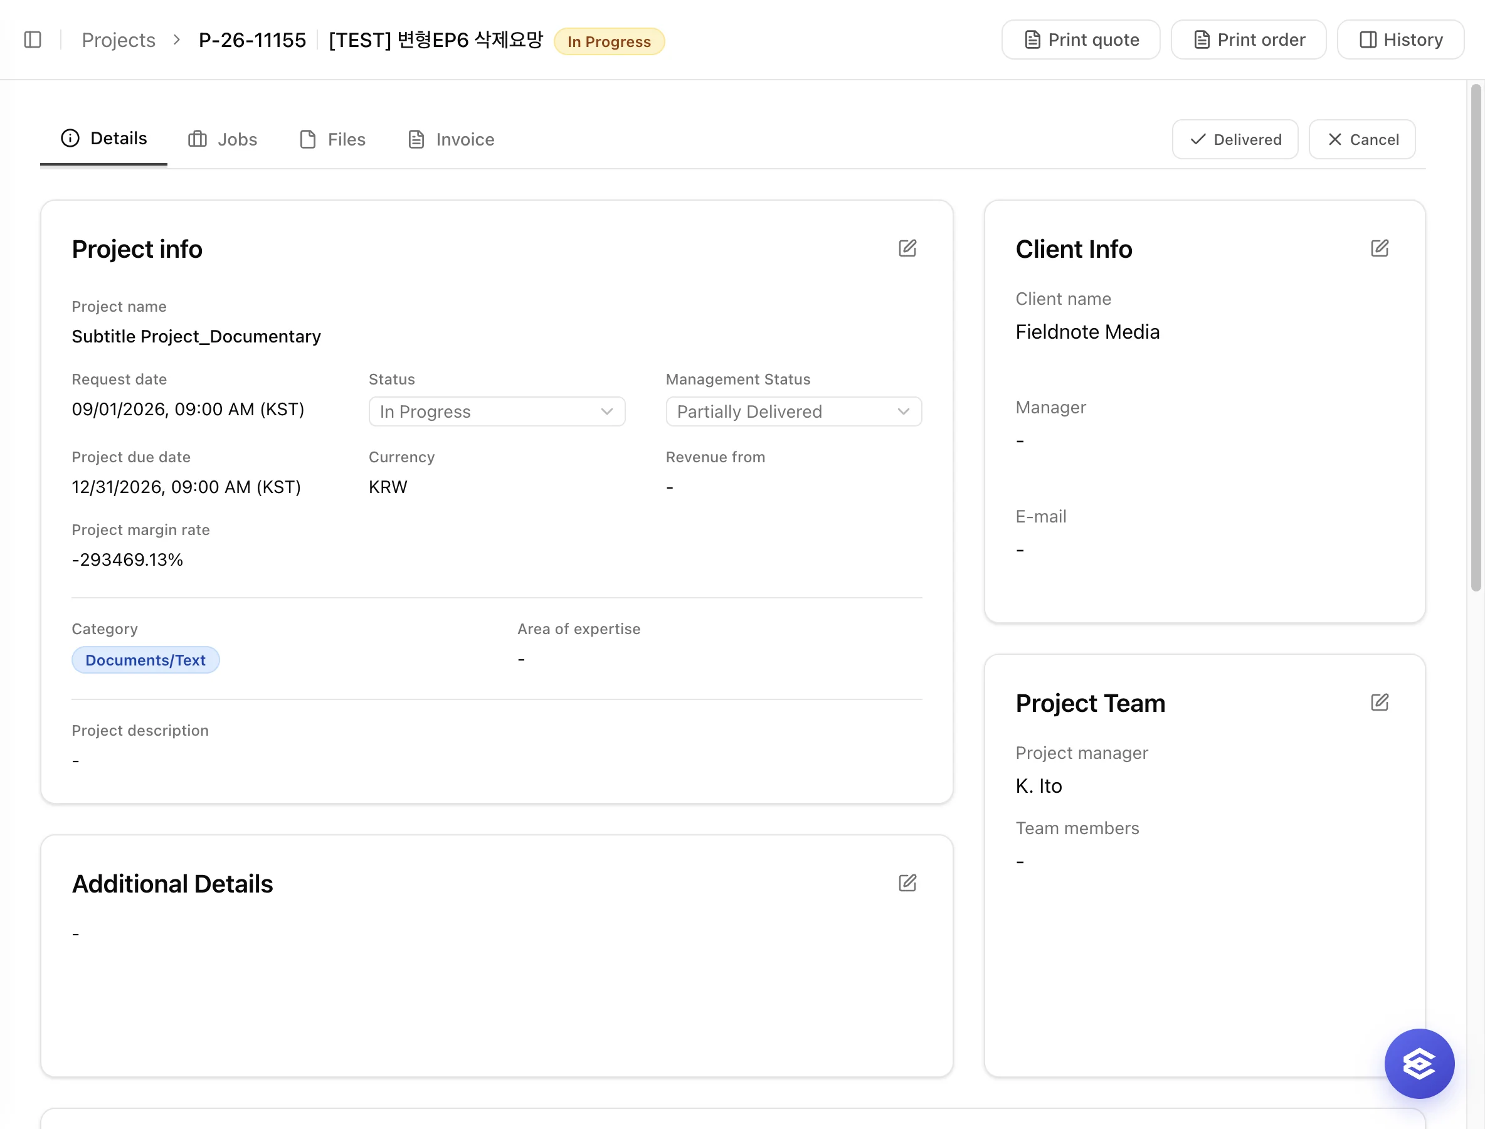Click the History panel icon
The height and width of the screenshot is (1129, 1485).
1367,40
